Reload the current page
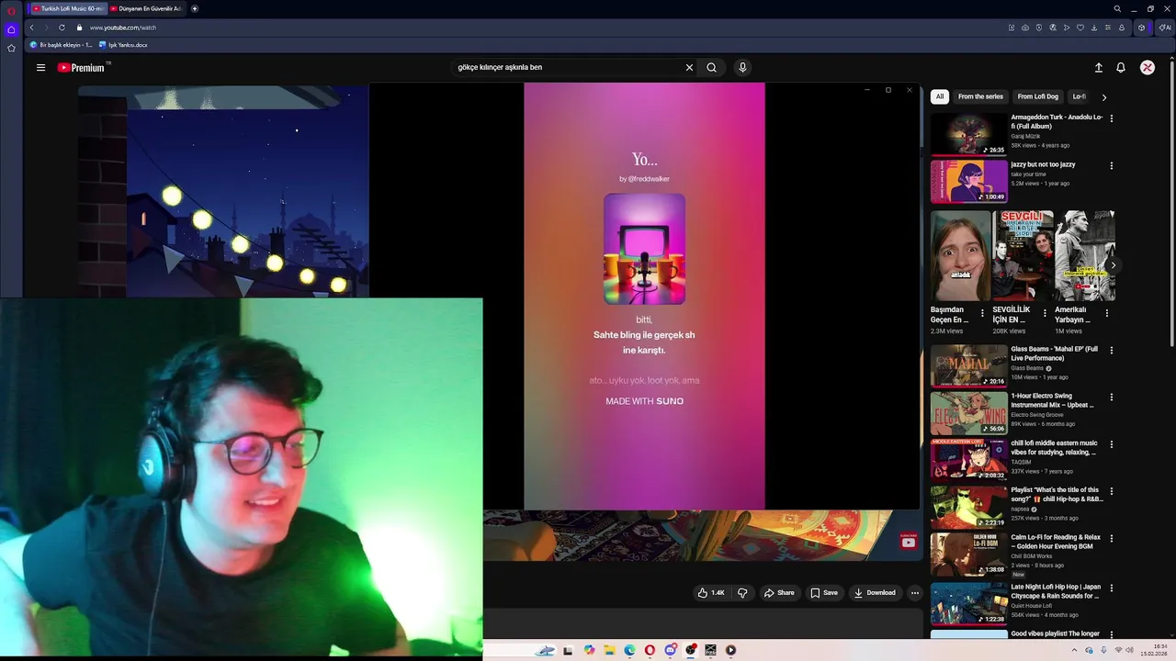 62,28
